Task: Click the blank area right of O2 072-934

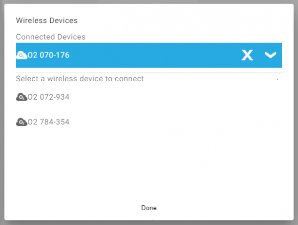Action: click(174, 97)
